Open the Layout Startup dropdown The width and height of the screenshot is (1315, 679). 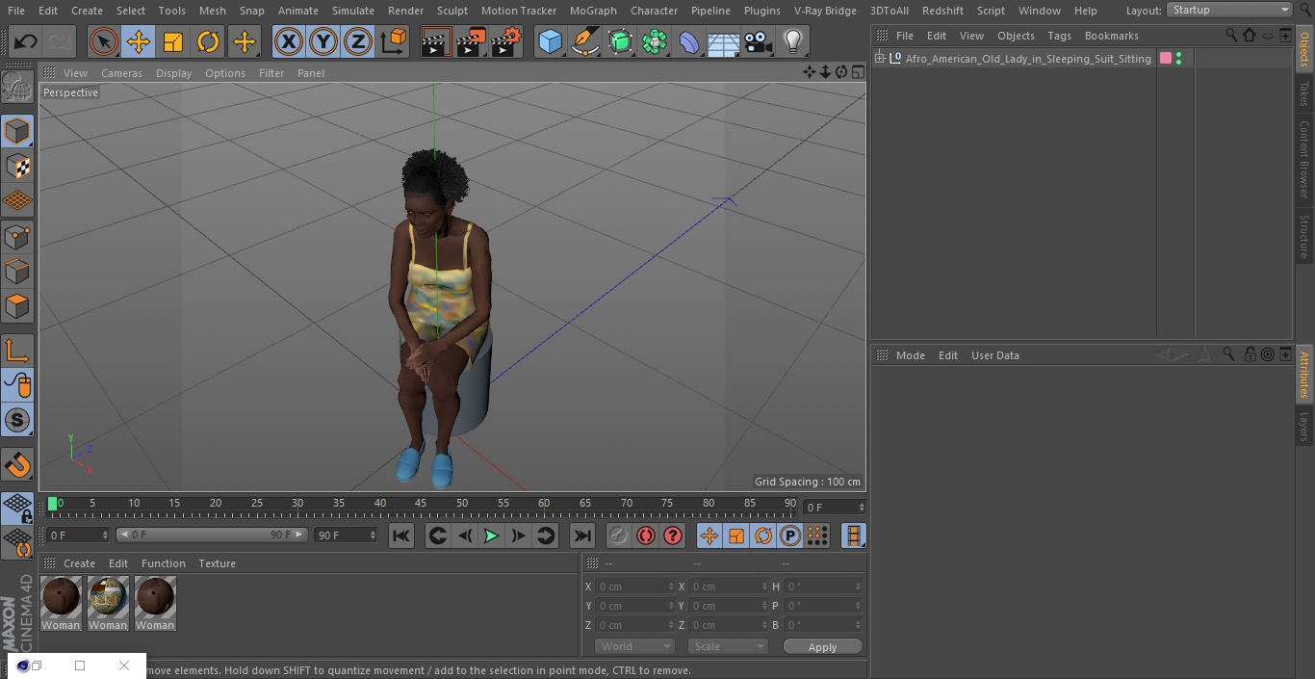pos(1230,10)
